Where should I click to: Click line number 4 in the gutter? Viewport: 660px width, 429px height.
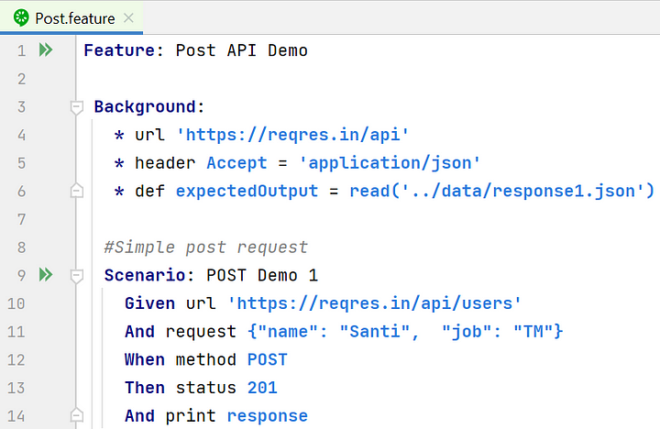tap(21, 135)
